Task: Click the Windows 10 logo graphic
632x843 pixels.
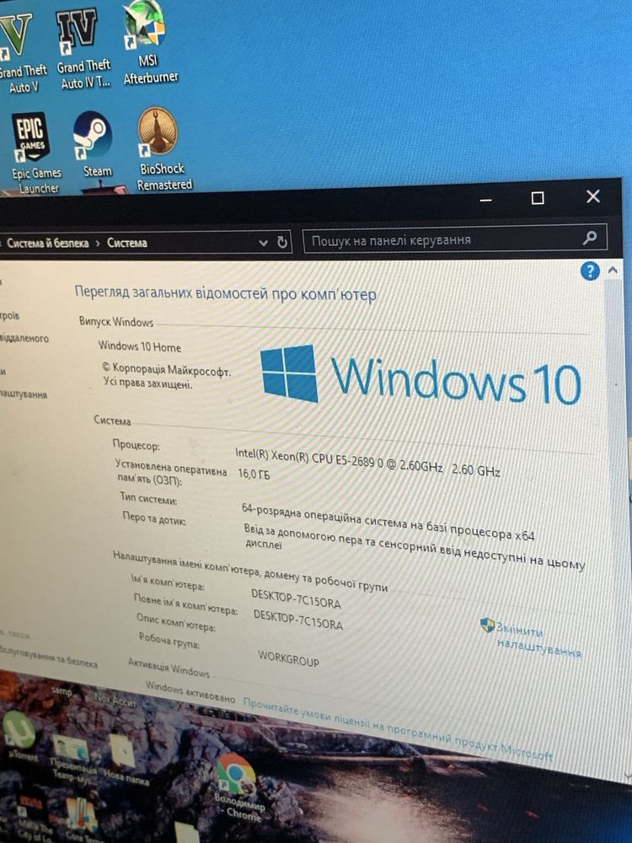Action: (420, 376)
